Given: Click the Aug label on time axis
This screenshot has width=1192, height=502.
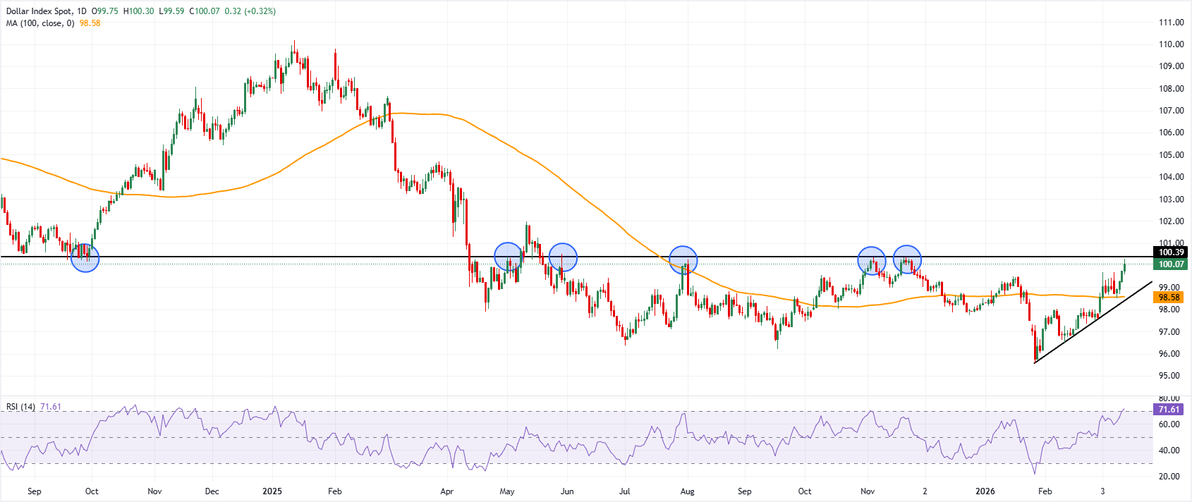Looking at the screenshot, I should [688, 491].
